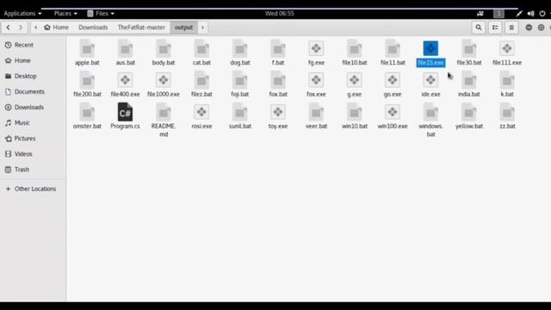Select the dog.bat file

click(240, 48)
